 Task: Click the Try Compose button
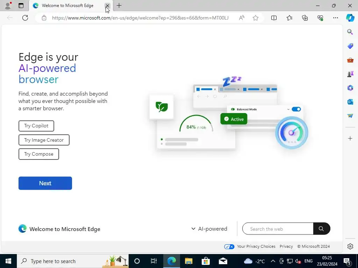[39, 154]
